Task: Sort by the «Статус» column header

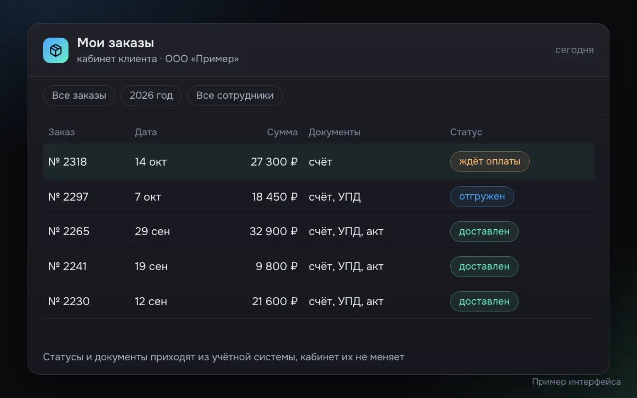Action: [466, 132]
